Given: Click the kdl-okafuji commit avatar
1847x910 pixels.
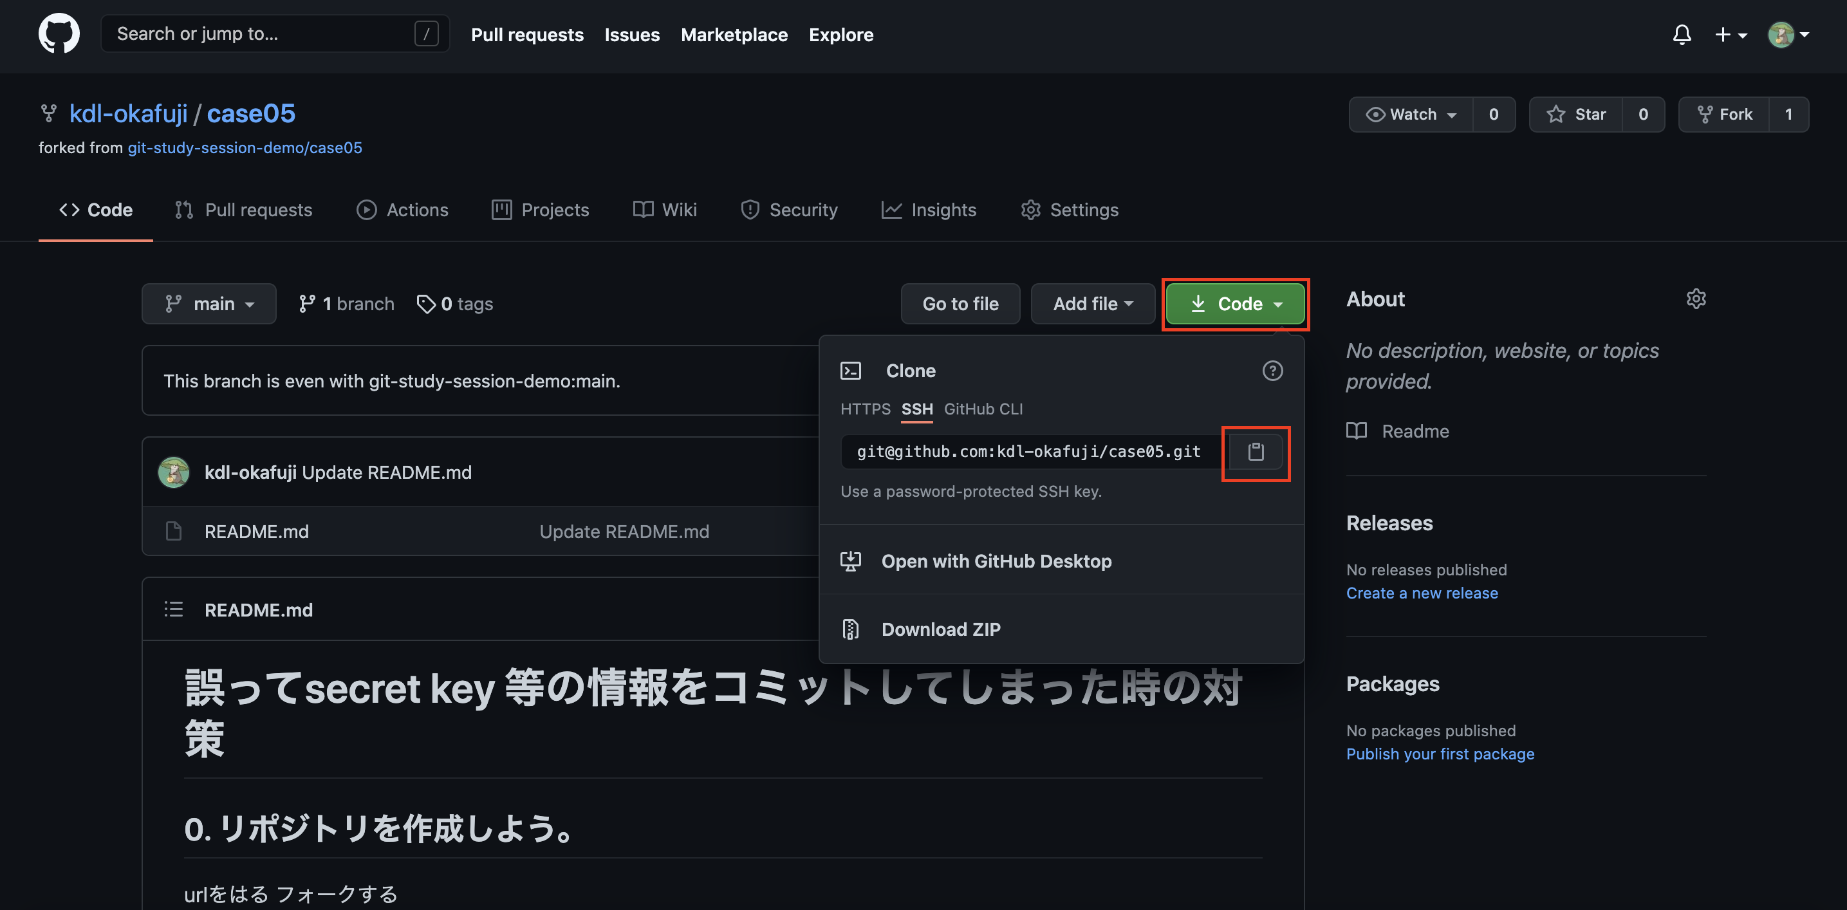Looking at the screenshot, I should (174, 472).
